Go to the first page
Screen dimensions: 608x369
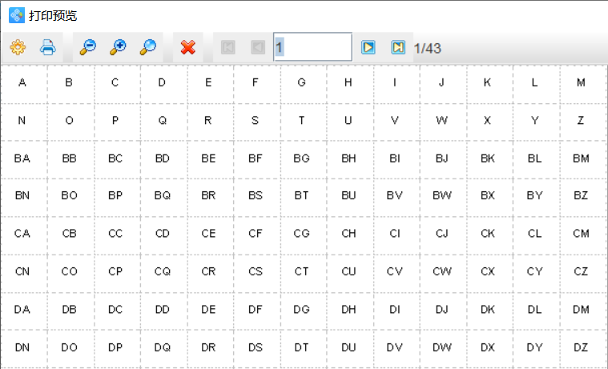(228, 47)
